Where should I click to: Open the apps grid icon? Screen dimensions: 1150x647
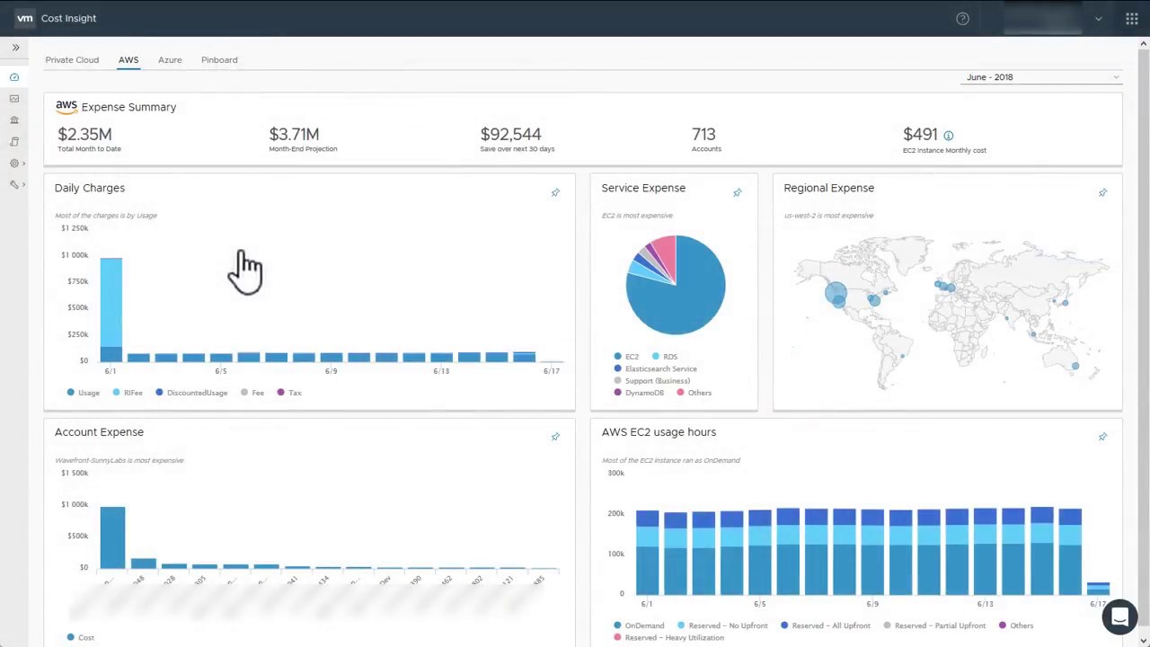pyautogui.click(x=1131, y=19)
